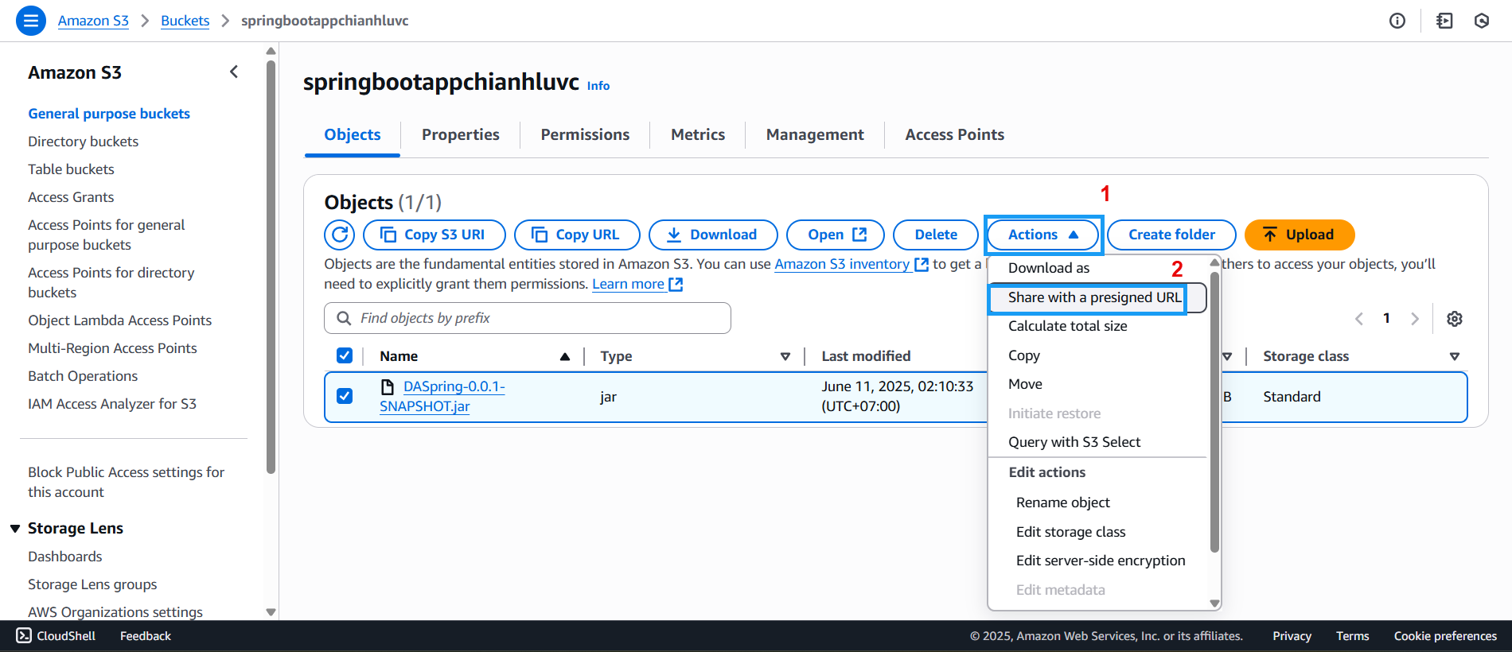
Task: Select Query with S3 Select
Action: (x=1097, y=442)
